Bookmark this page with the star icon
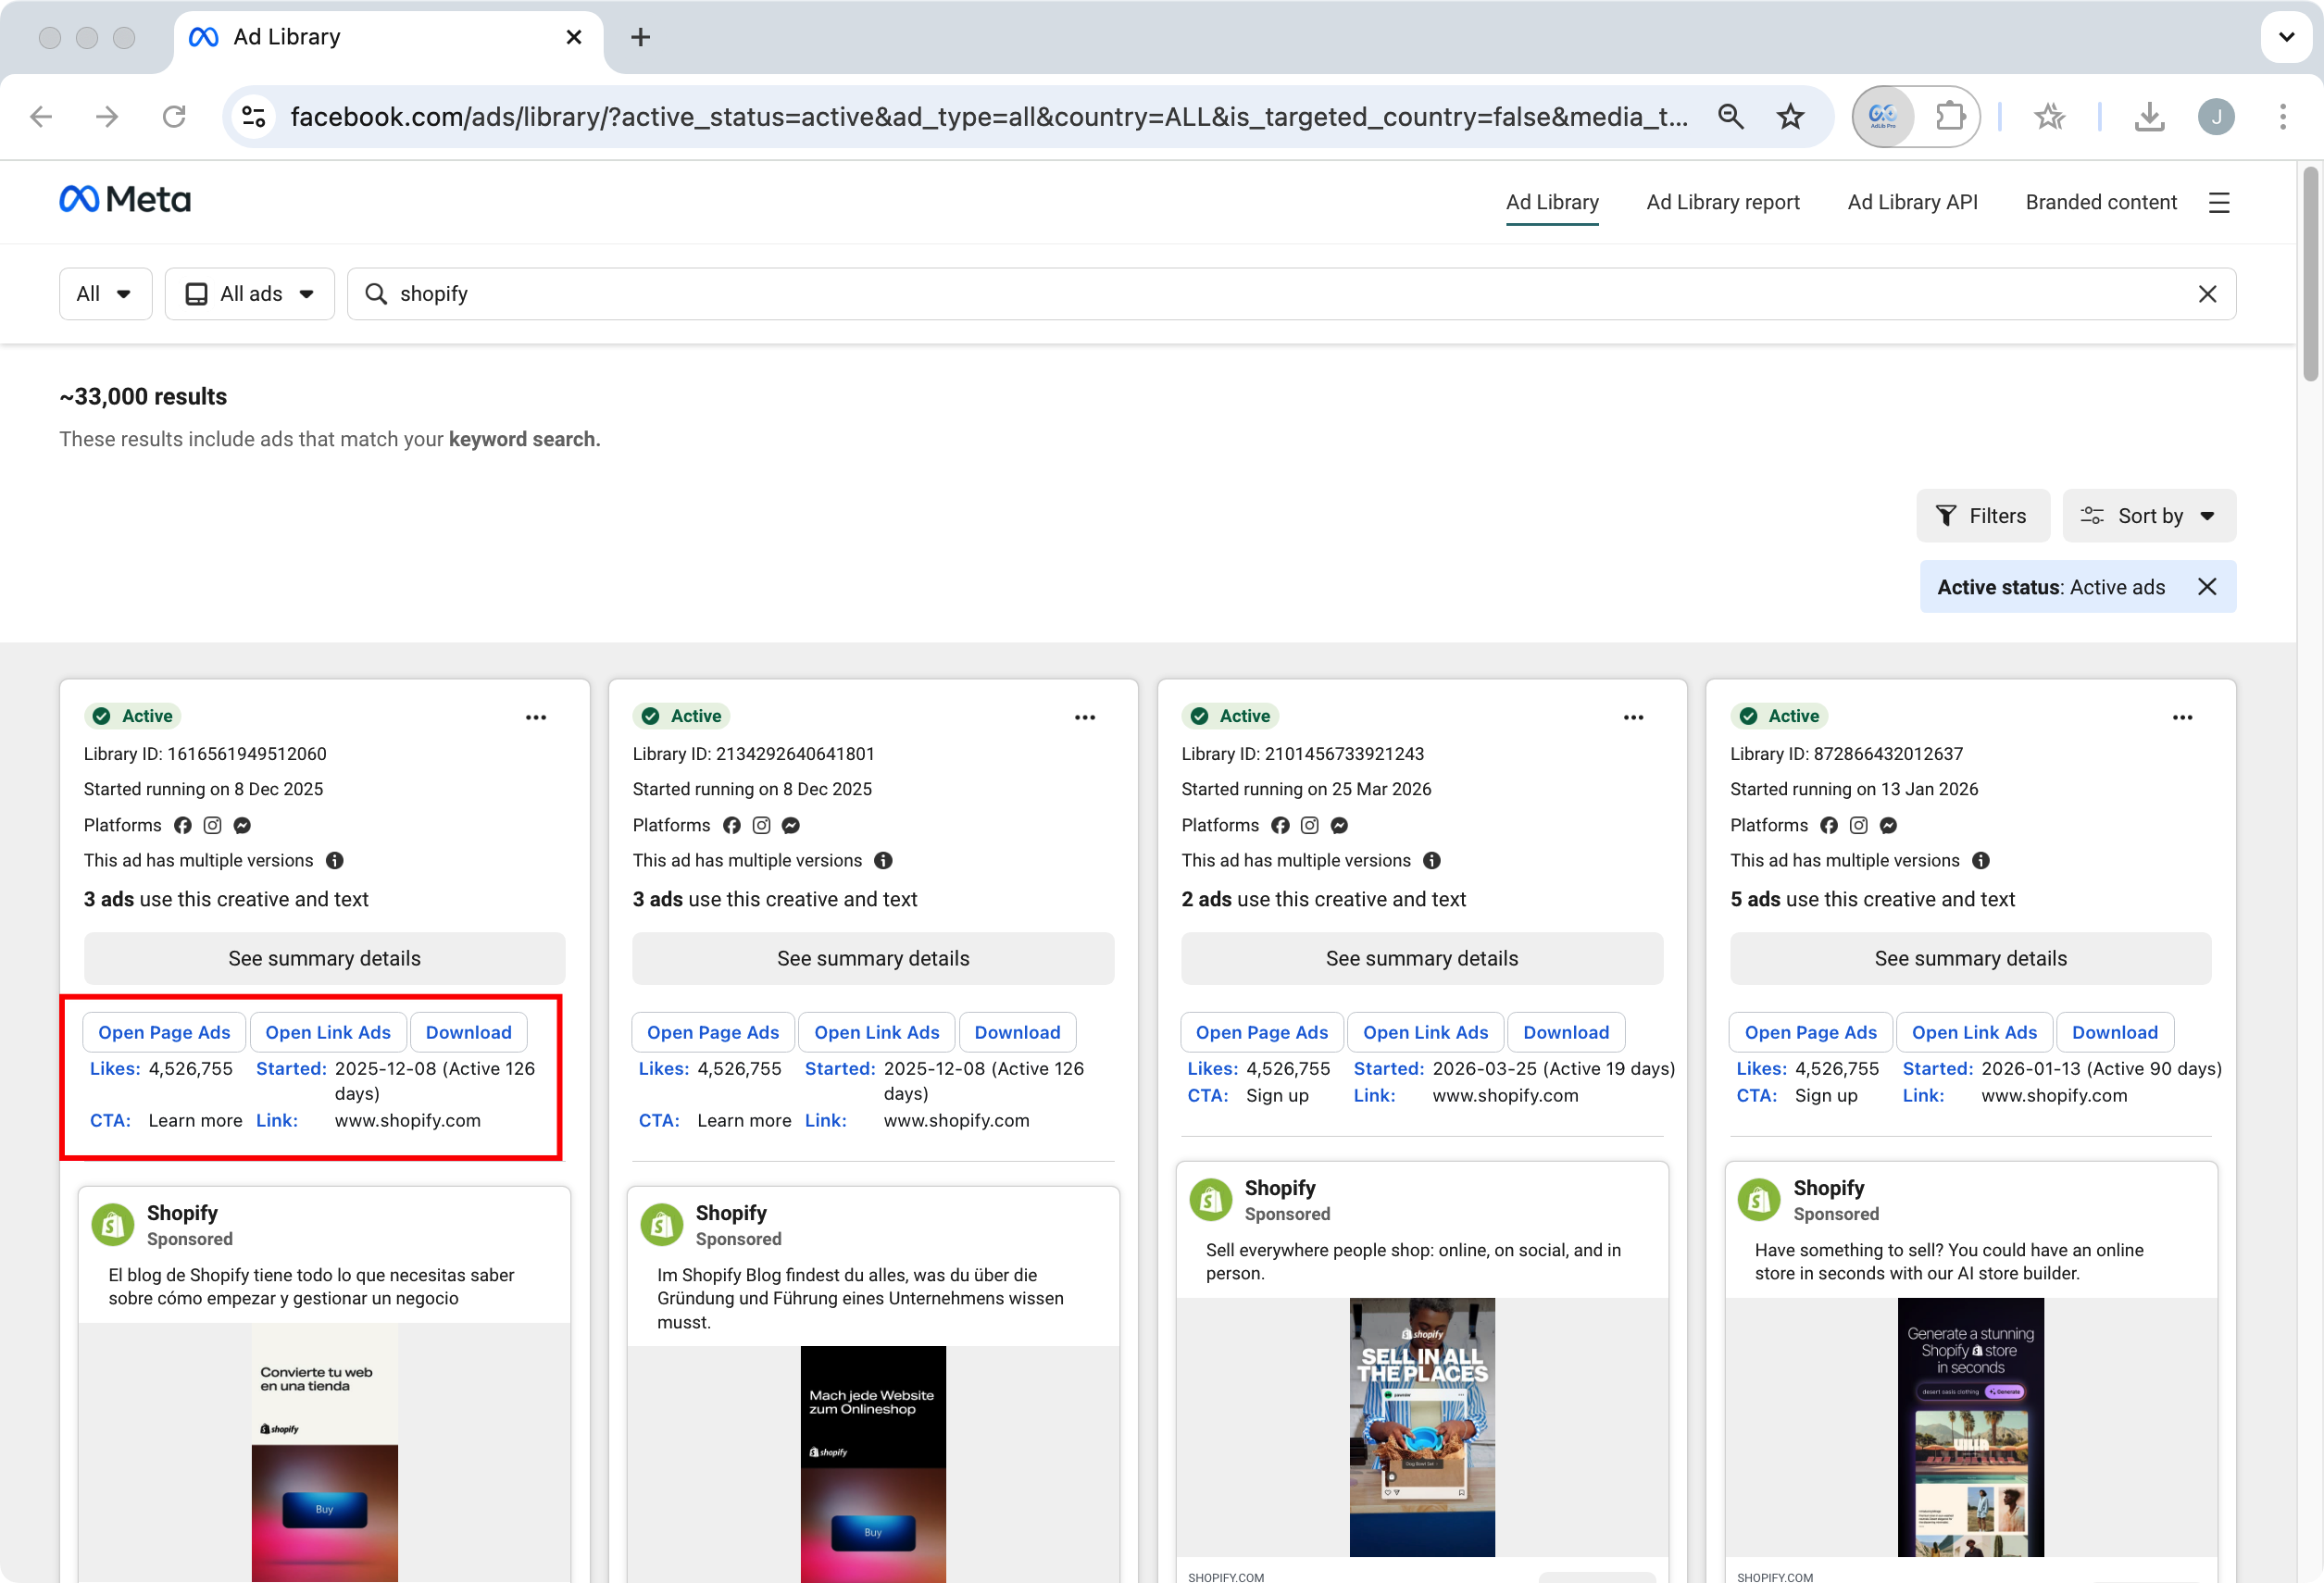 (x=1790, y=117)
